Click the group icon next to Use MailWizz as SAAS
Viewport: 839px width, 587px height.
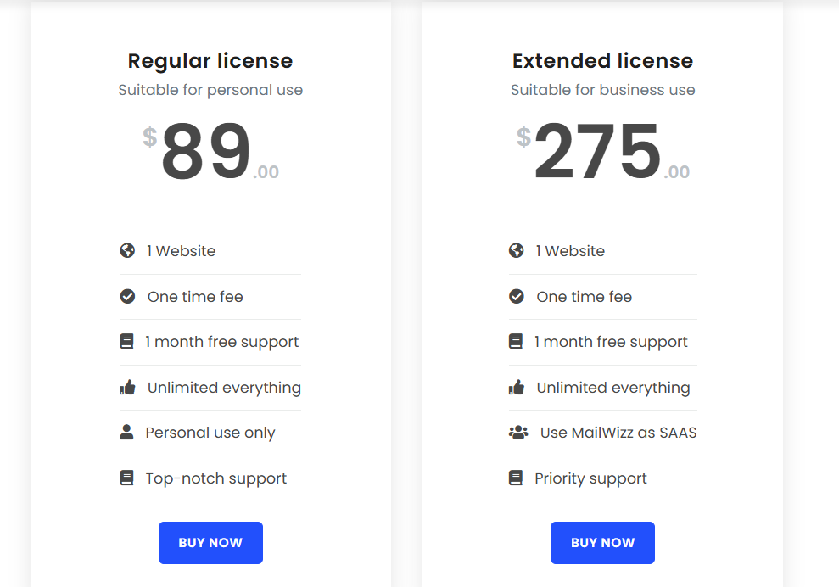(517, 432)
